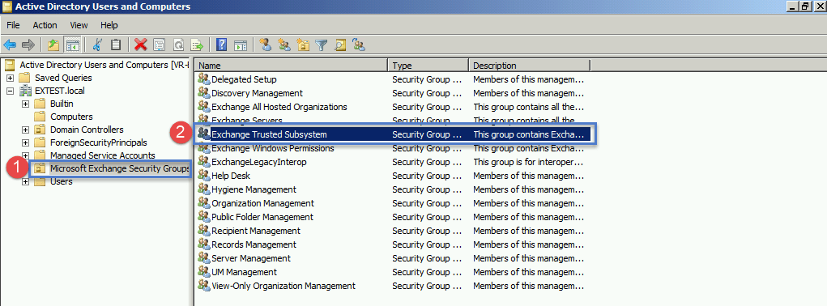Click the Delegated Setup group icon
Viewport: 827px width, 306px height.
click(203, 79)
